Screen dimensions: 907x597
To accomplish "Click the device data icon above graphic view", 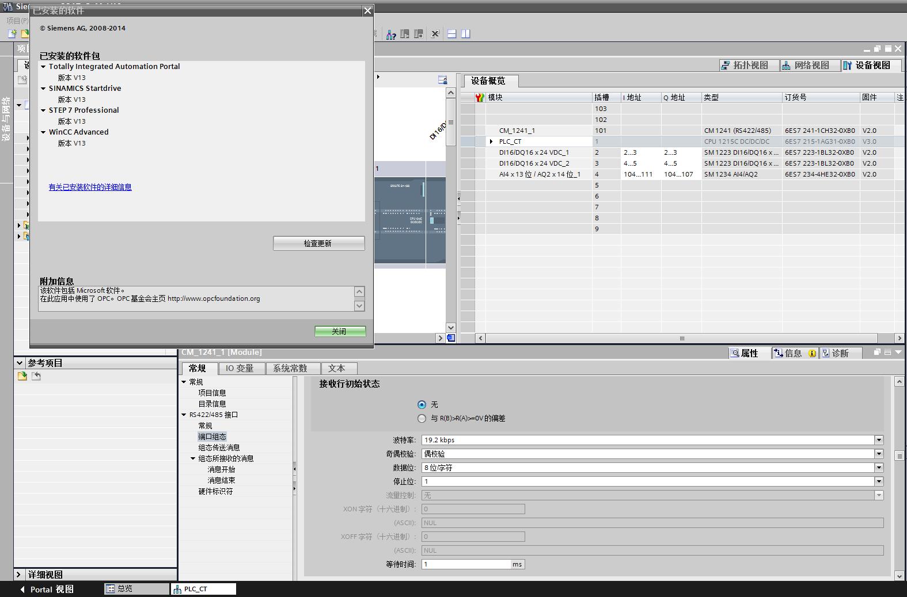I will [x=443, y=80].
